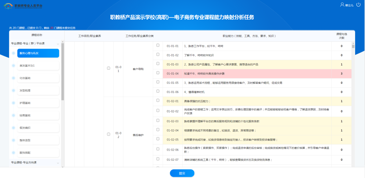Select the 护理基础 course
The height and width of the screenshot is (178, 365).
pos(38,103)
